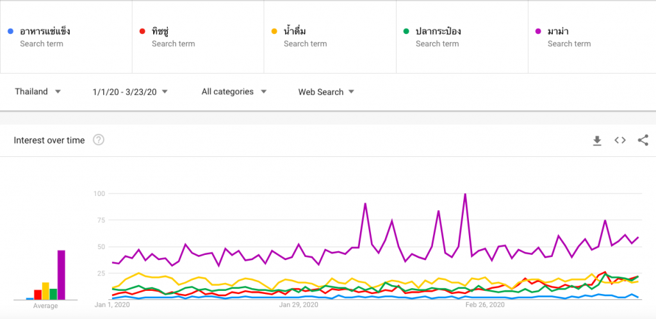Viewport: 656px width, 319px height.
Task: Click the yellow dot for น้ำดื่ม
Action: (274, 31)
